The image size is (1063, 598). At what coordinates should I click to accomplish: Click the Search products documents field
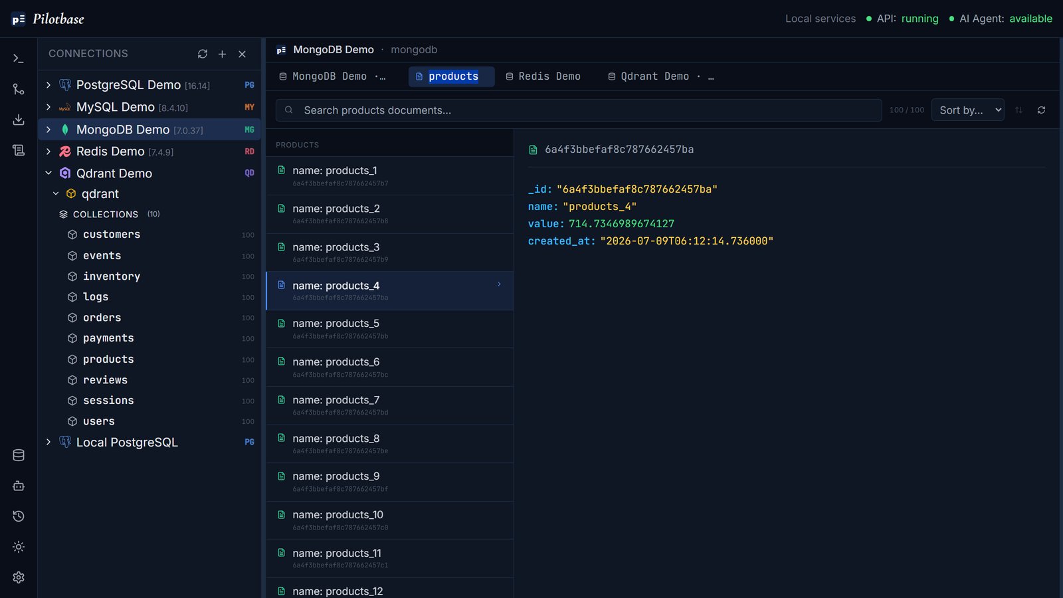(x=579, y=110)
